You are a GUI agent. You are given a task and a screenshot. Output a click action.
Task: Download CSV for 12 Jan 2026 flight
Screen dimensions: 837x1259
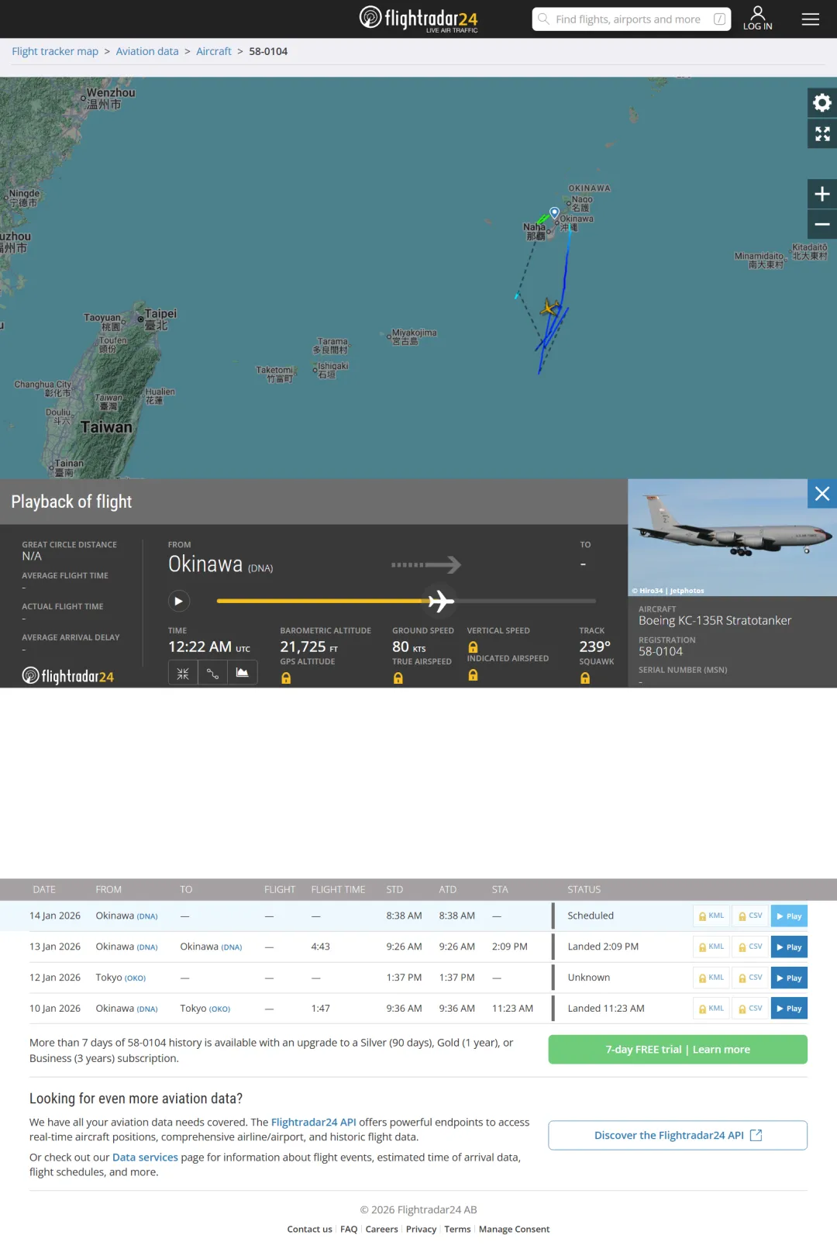(x=750, y=978)
